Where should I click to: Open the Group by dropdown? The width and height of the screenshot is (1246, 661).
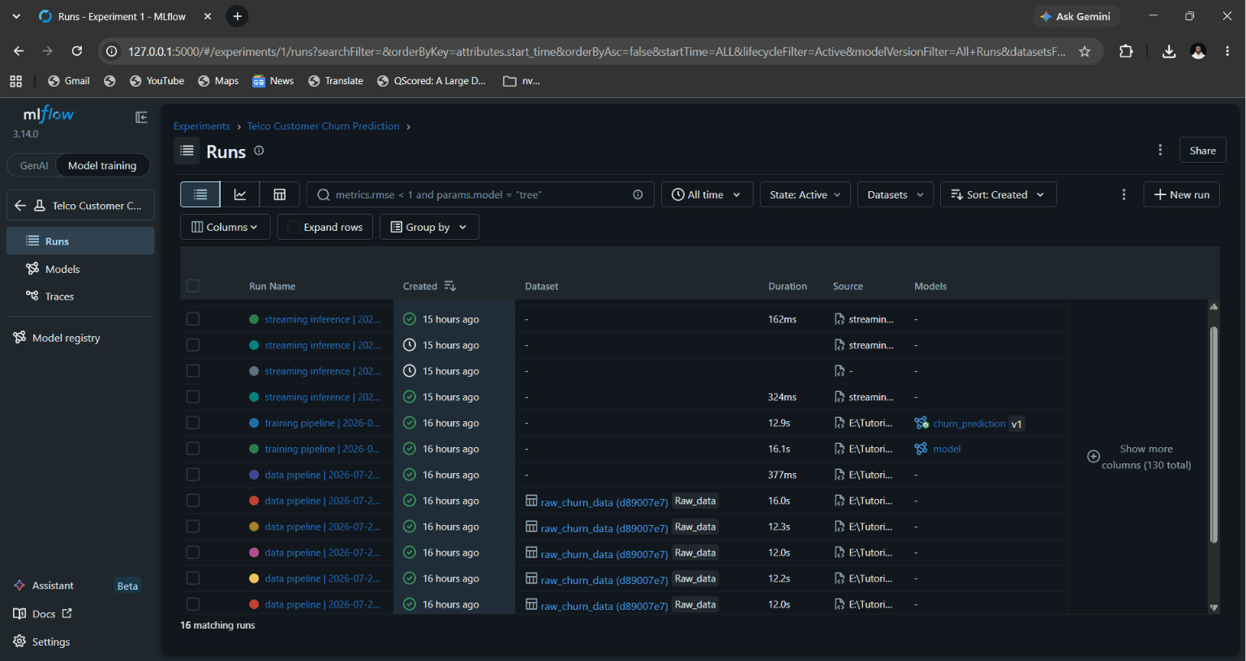tap(429, 227)
